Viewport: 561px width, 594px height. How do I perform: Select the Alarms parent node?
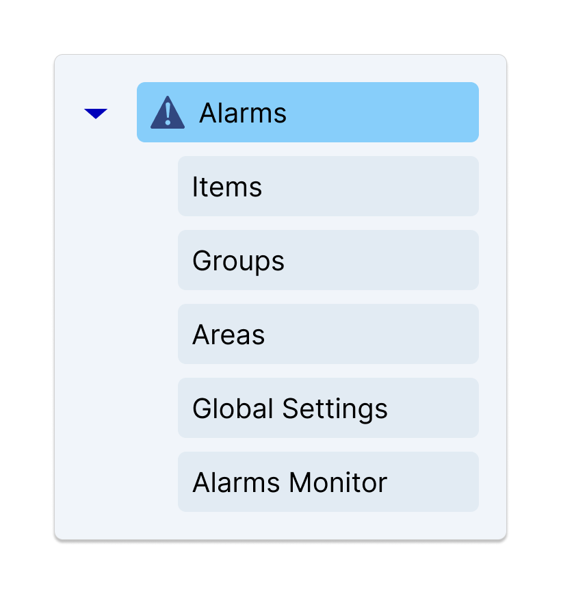(307, 112)
